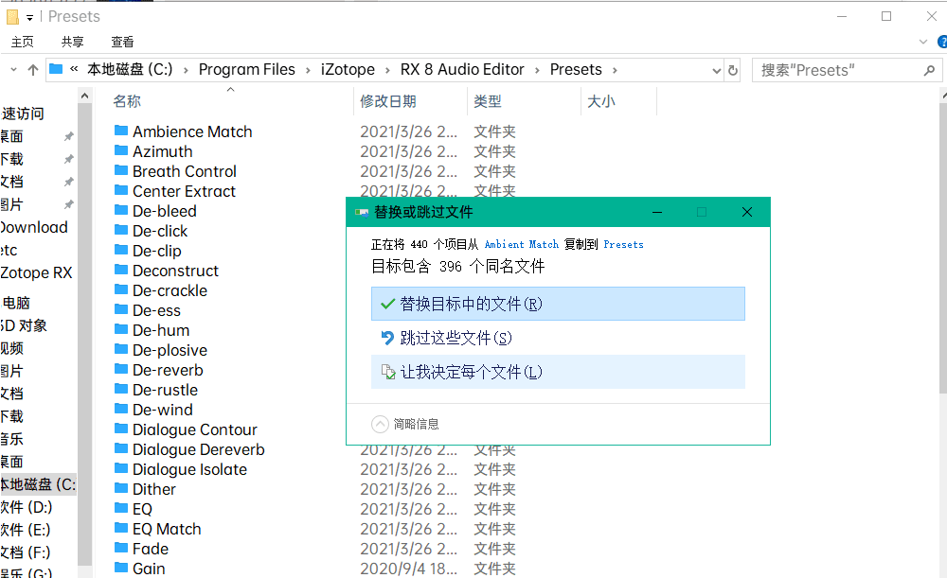Choose 替换目标中的文件(R) option
The width and height of the screenshot is (947, 578).
(558, 305)
